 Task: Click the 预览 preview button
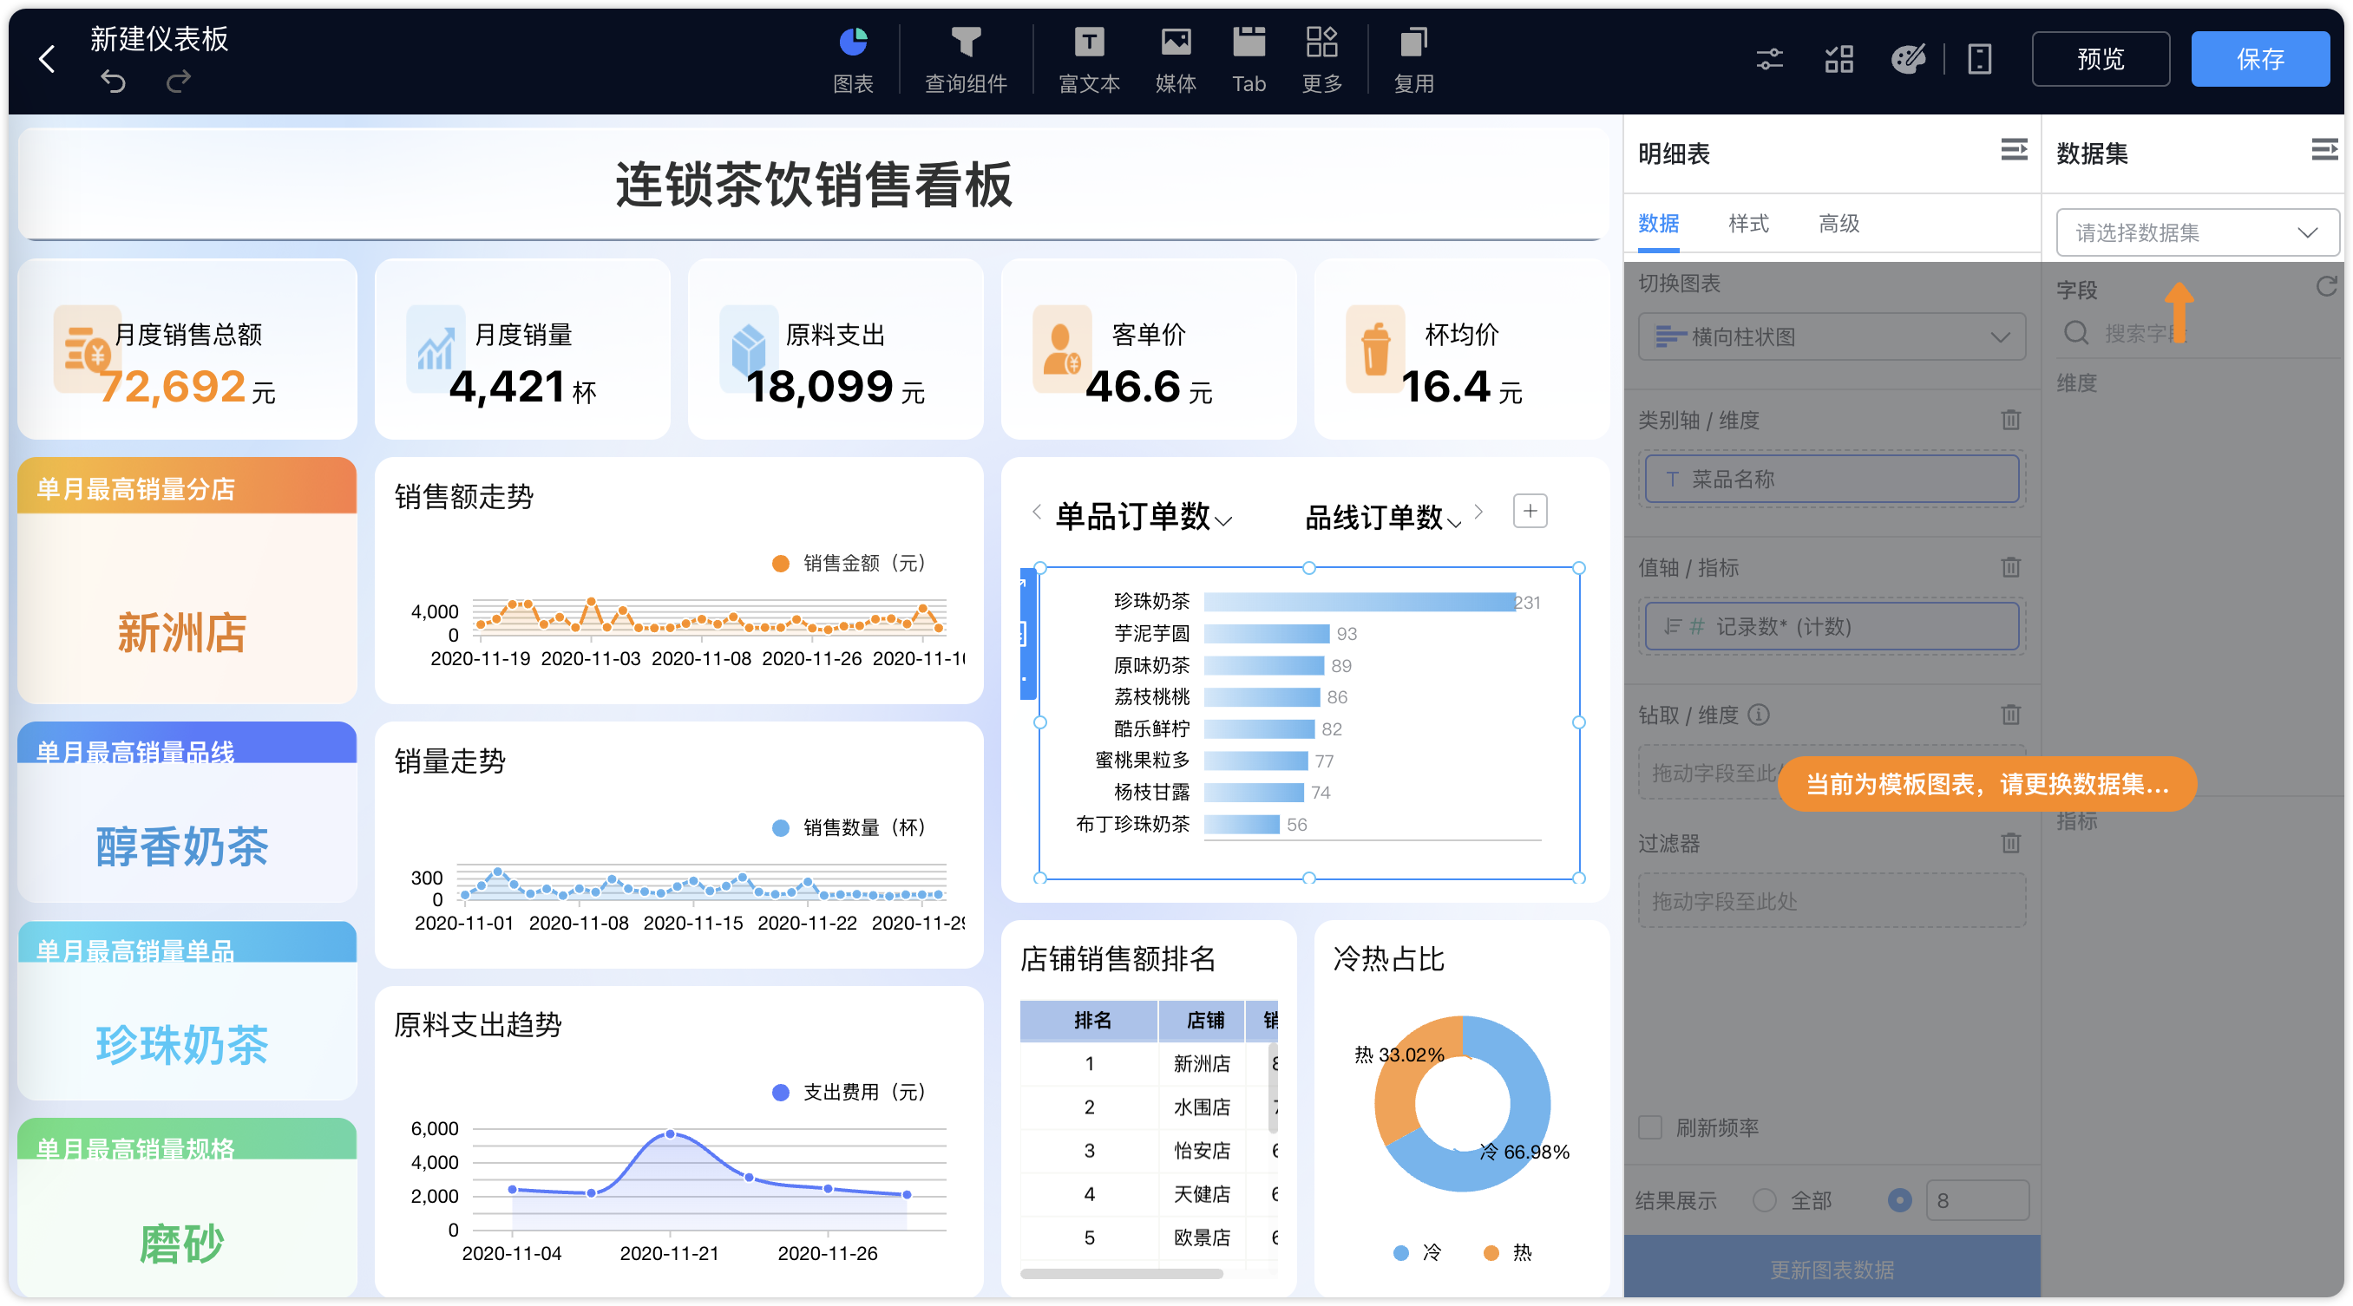pos(2100,58)
